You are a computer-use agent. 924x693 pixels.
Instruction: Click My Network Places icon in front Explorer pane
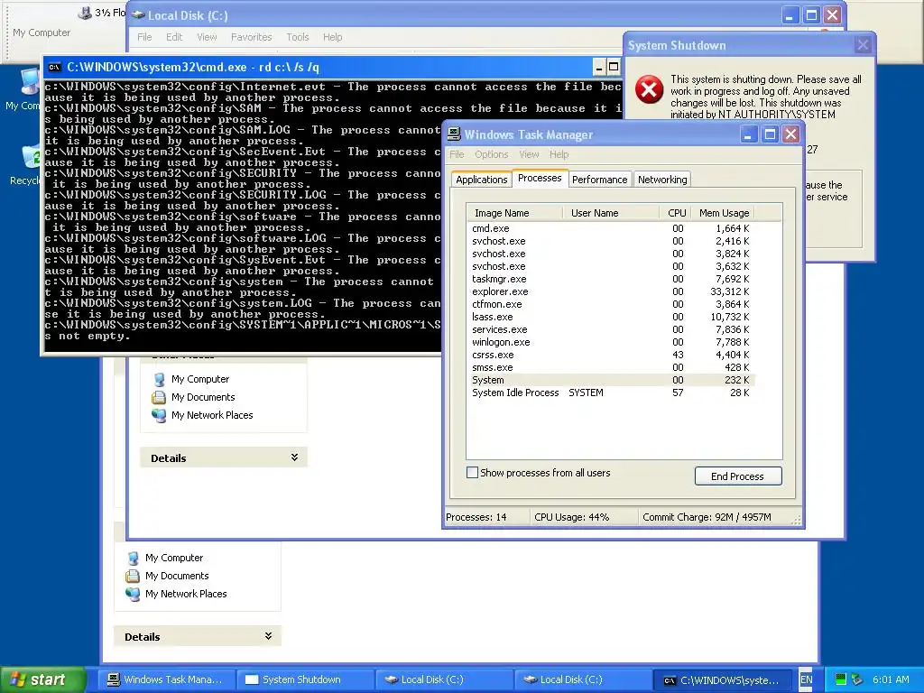point(159,415)
